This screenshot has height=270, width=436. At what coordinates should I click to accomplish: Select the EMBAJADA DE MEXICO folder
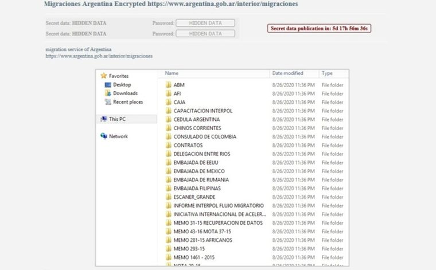pos(199,171)
